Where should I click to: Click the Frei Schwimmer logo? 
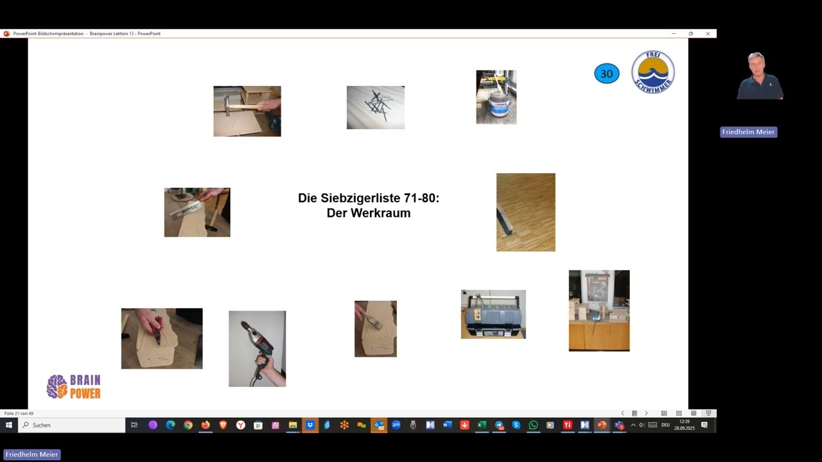pyautogui.click(x=653, y=72)
